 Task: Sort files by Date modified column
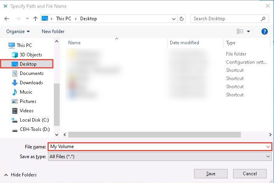click(184, 43)
